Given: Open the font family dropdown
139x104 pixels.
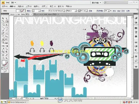Looking at the screenshot, I should [64, 11].
